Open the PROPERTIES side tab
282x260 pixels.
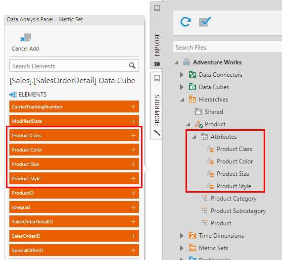point(157,110)
